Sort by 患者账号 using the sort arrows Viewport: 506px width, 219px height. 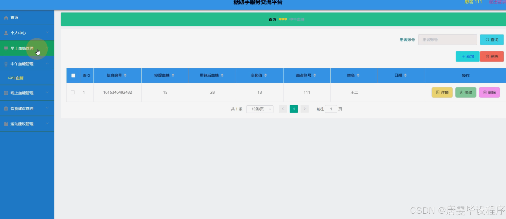click(x=315, y=75)
